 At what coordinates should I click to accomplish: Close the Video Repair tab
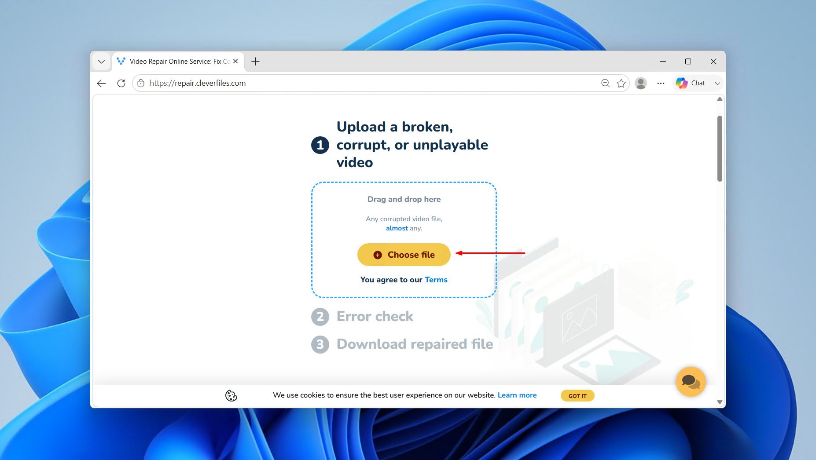click(x=235, y=62)
